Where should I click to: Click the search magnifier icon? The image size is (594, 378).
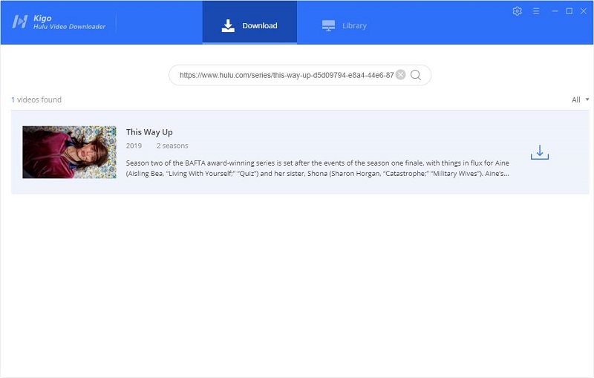click(416, 75)
